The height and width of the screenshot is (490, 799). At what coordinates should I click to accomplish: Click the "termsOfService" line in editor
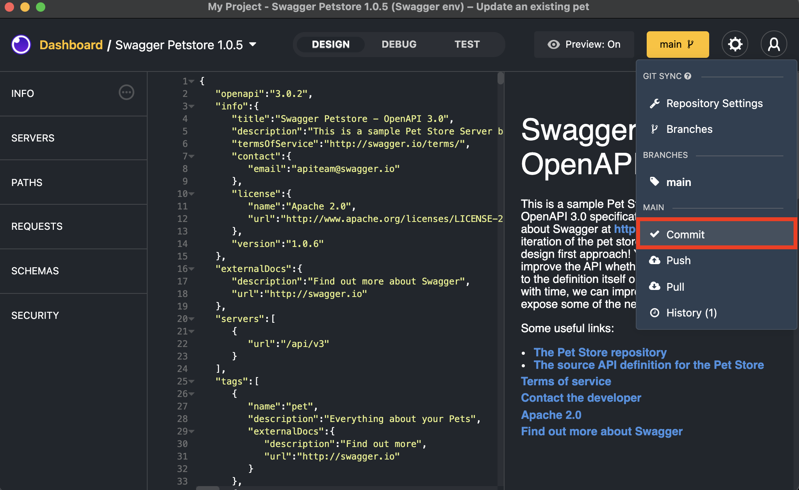point(351,144)
